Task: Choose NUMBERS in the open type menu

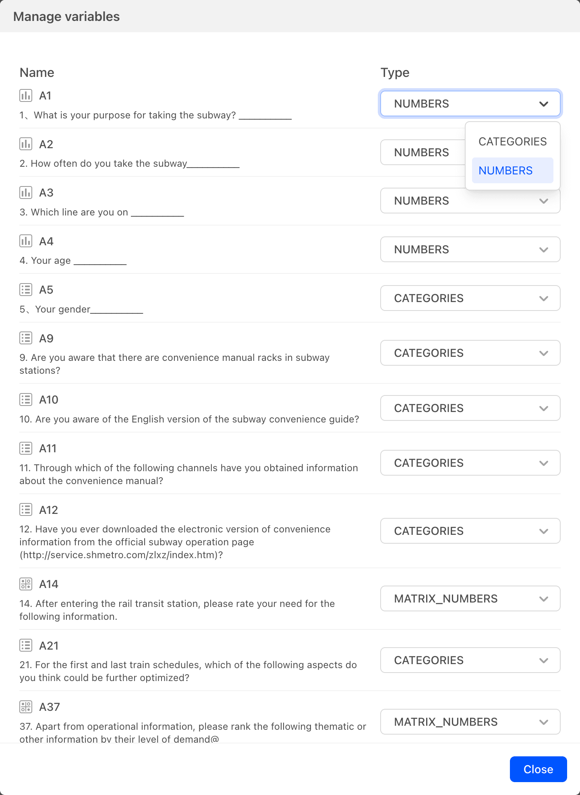Action: coord(512,170)
